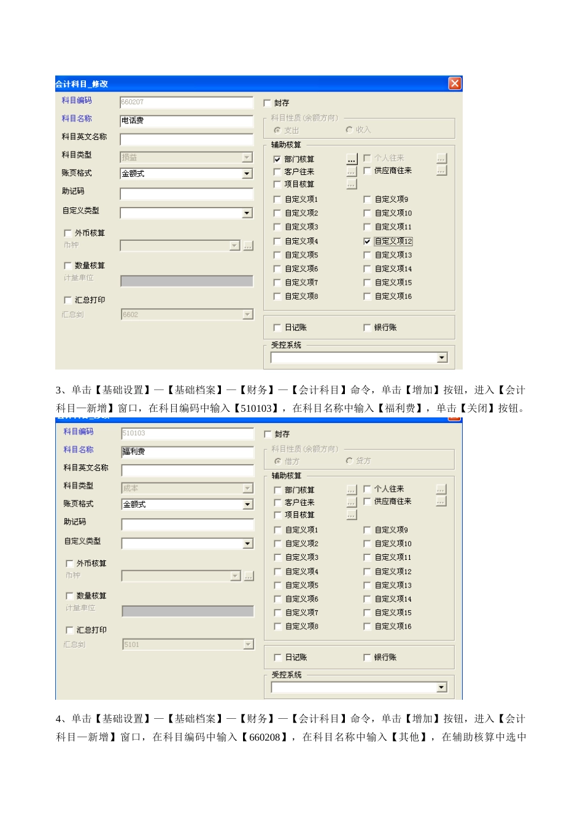Image resolution: width=583 pixels, height=825 pixels.
Task: Check 个人往来 in the 福利费 dialog
Action: [x=367, y=489]
